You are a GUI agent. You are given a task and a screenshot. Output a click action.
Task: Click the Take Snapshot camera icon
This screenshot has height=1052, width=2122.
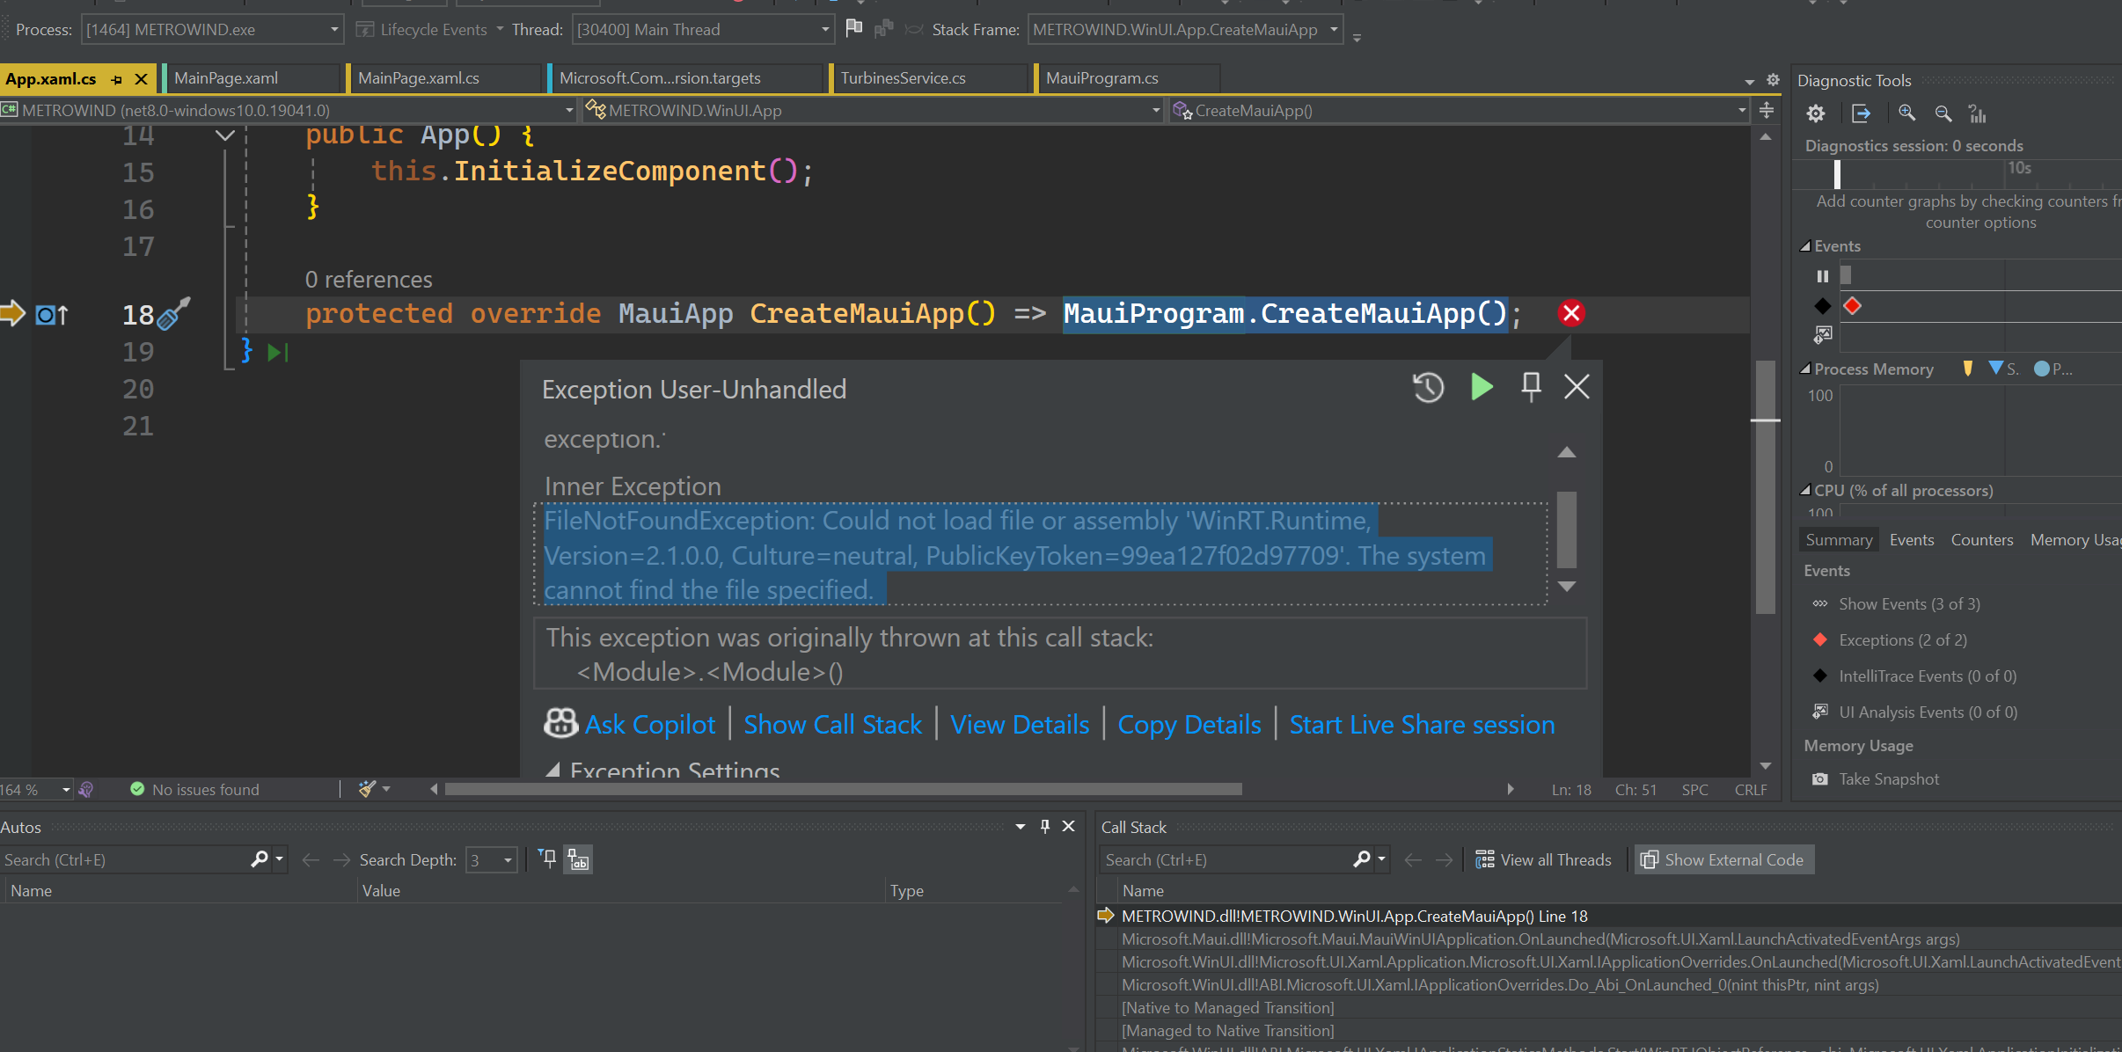[x=1820, y=779]
